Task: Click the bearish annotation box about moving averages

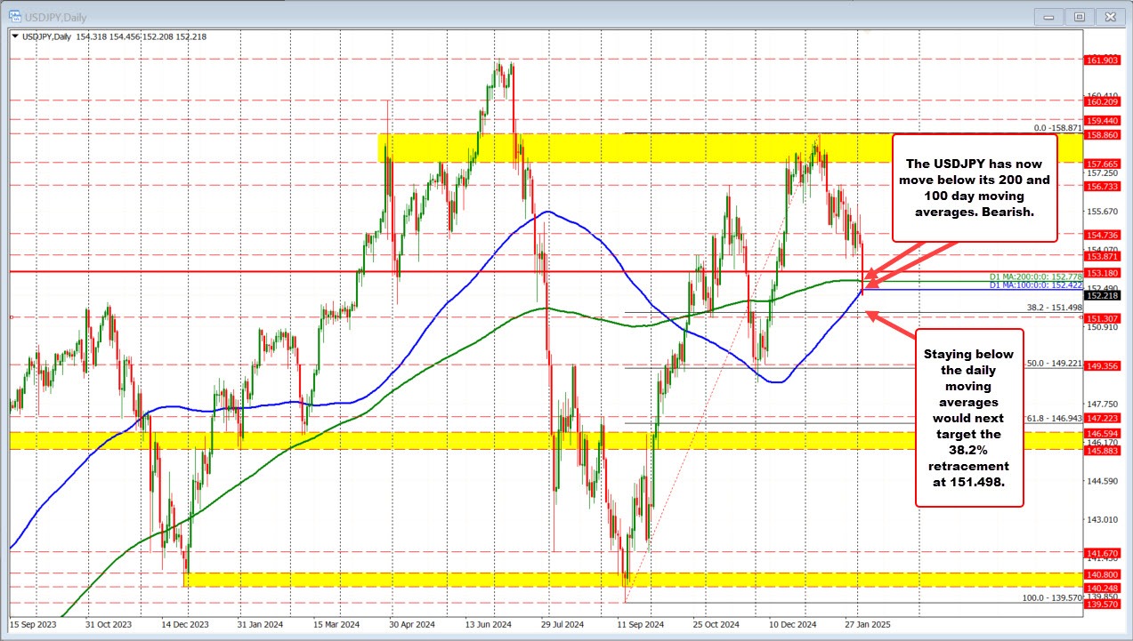Action: coord(975,188)
